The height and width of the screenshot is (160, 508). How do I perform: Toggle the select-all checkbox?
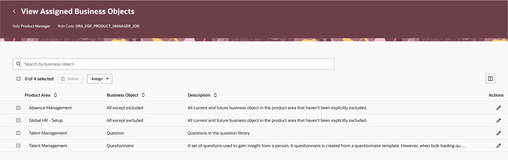tap(19, 79)
